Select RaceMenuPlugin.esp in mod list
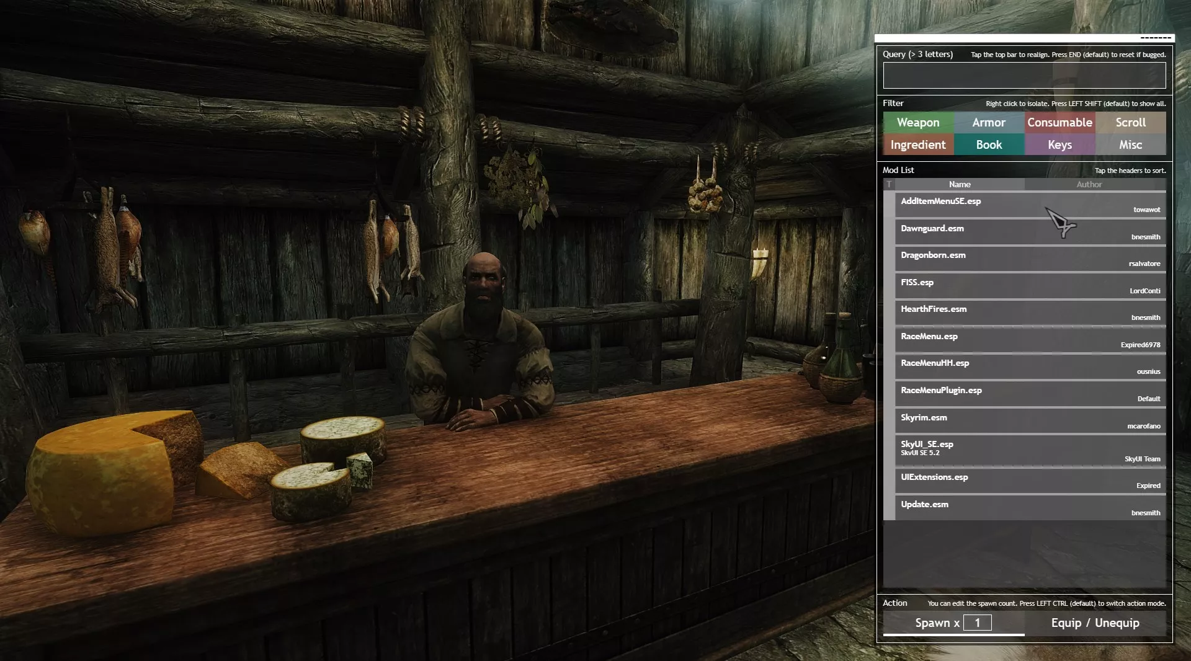The width and height of the screenshot is (1191, 661). 1030,394
